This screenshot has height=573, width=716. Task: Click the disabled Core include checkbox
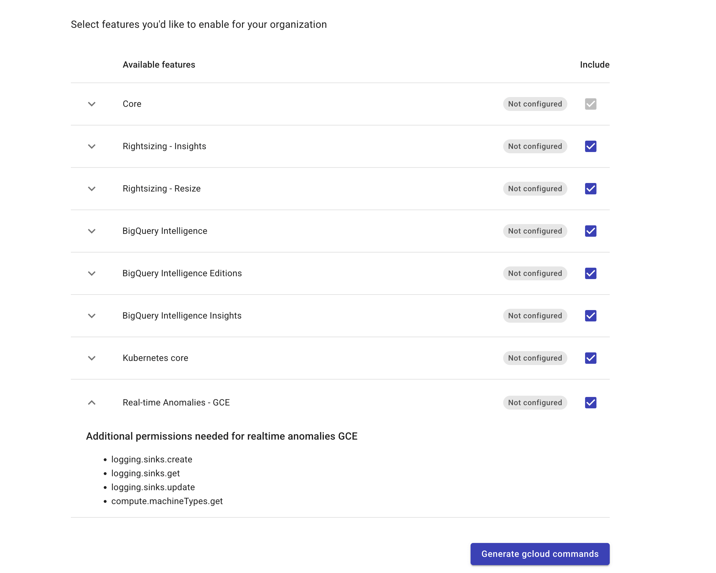click(590, 104)
